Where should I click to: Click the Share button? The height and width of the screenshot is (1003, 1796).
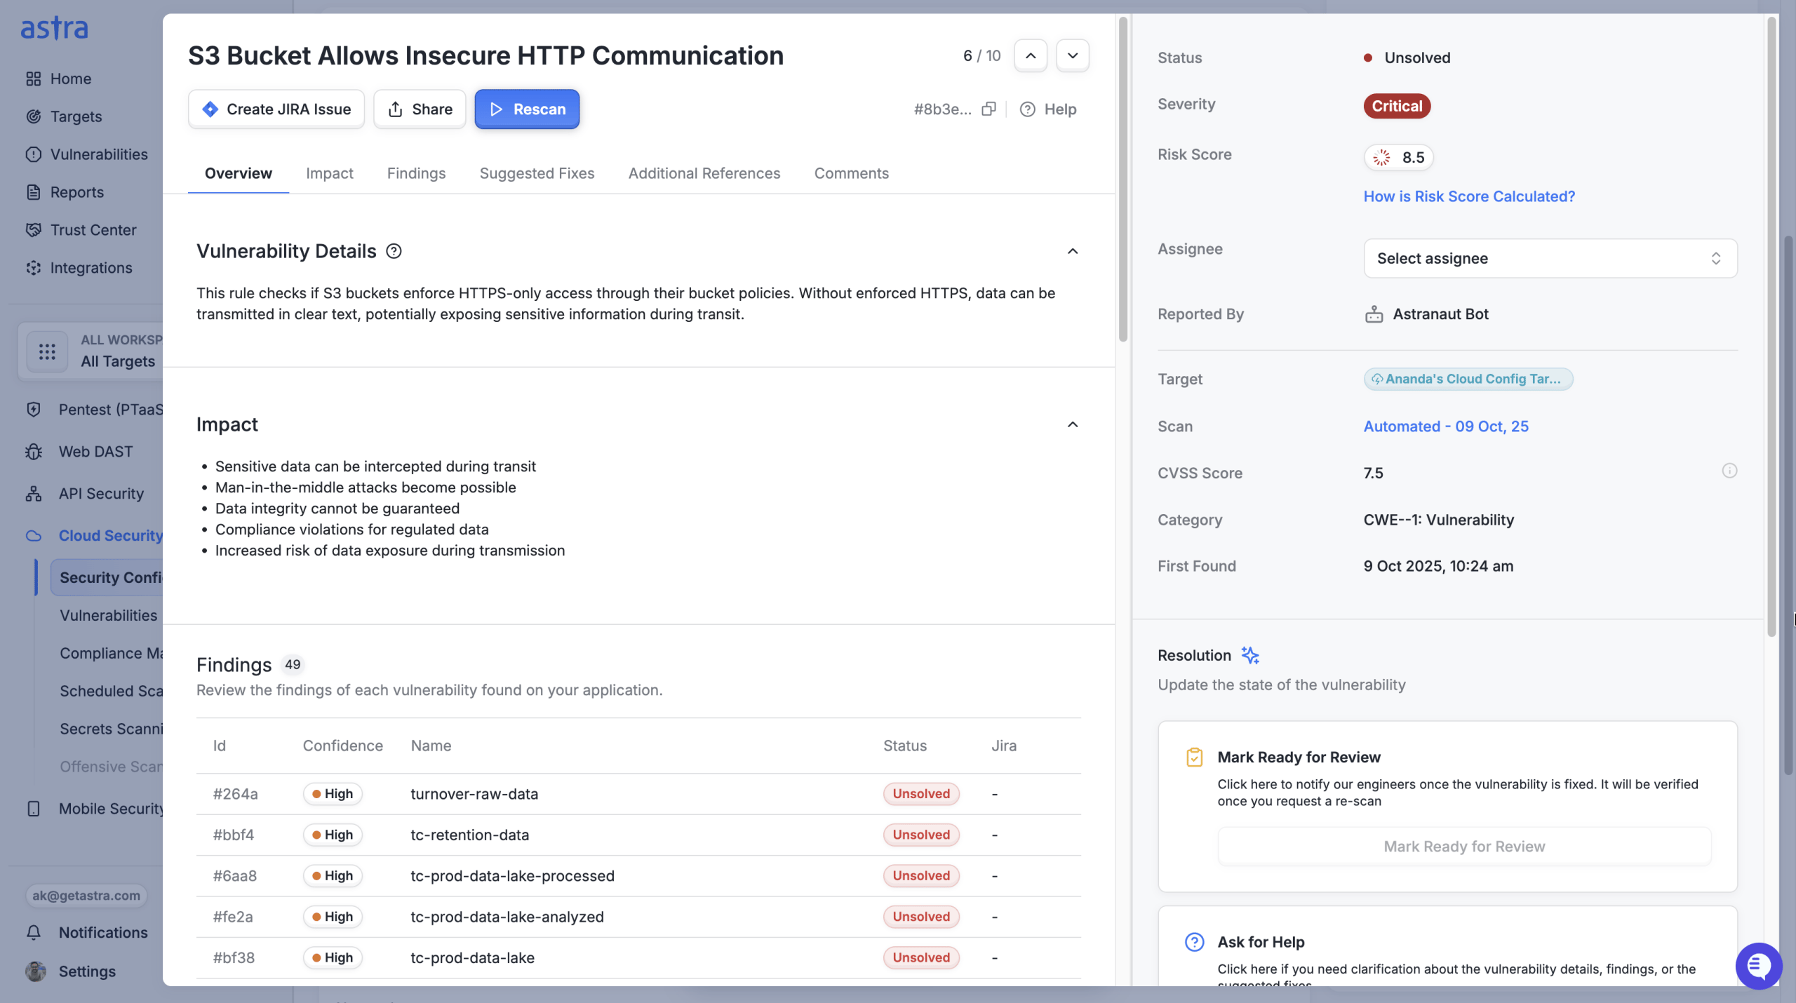[420, 109]
